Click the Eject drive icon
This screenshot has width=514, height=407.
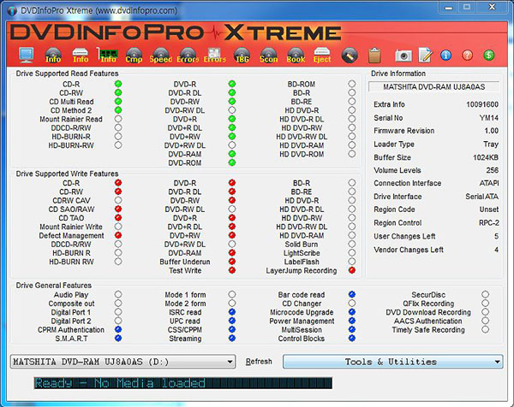322,55
